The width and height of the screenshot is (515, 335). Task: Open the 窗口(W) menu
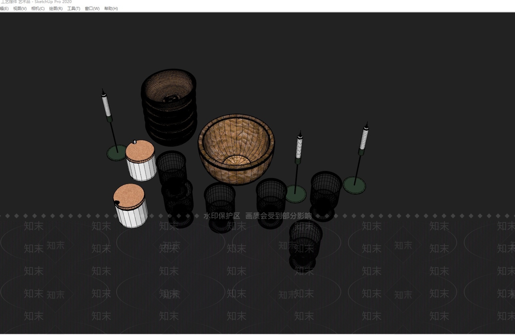pyautogui.click(x=92, y=8)
